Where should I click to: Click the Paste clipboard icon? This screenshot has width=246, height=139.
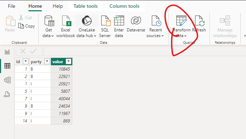pos(10,21)
